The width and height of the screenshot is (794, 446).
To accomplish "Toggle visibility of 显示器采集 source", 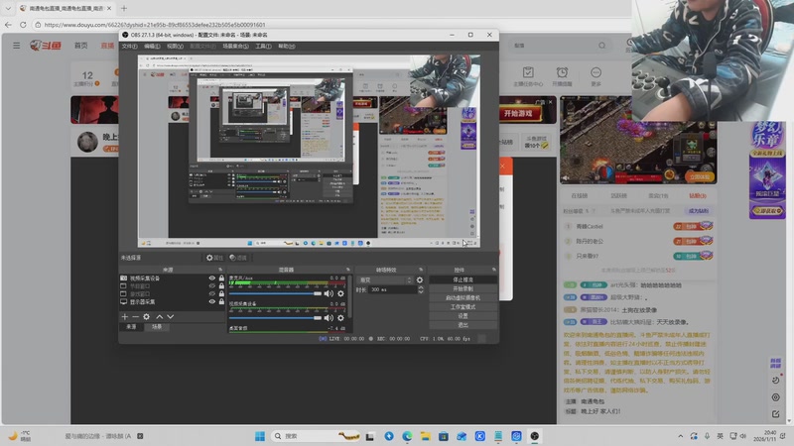I will point(212,302).
